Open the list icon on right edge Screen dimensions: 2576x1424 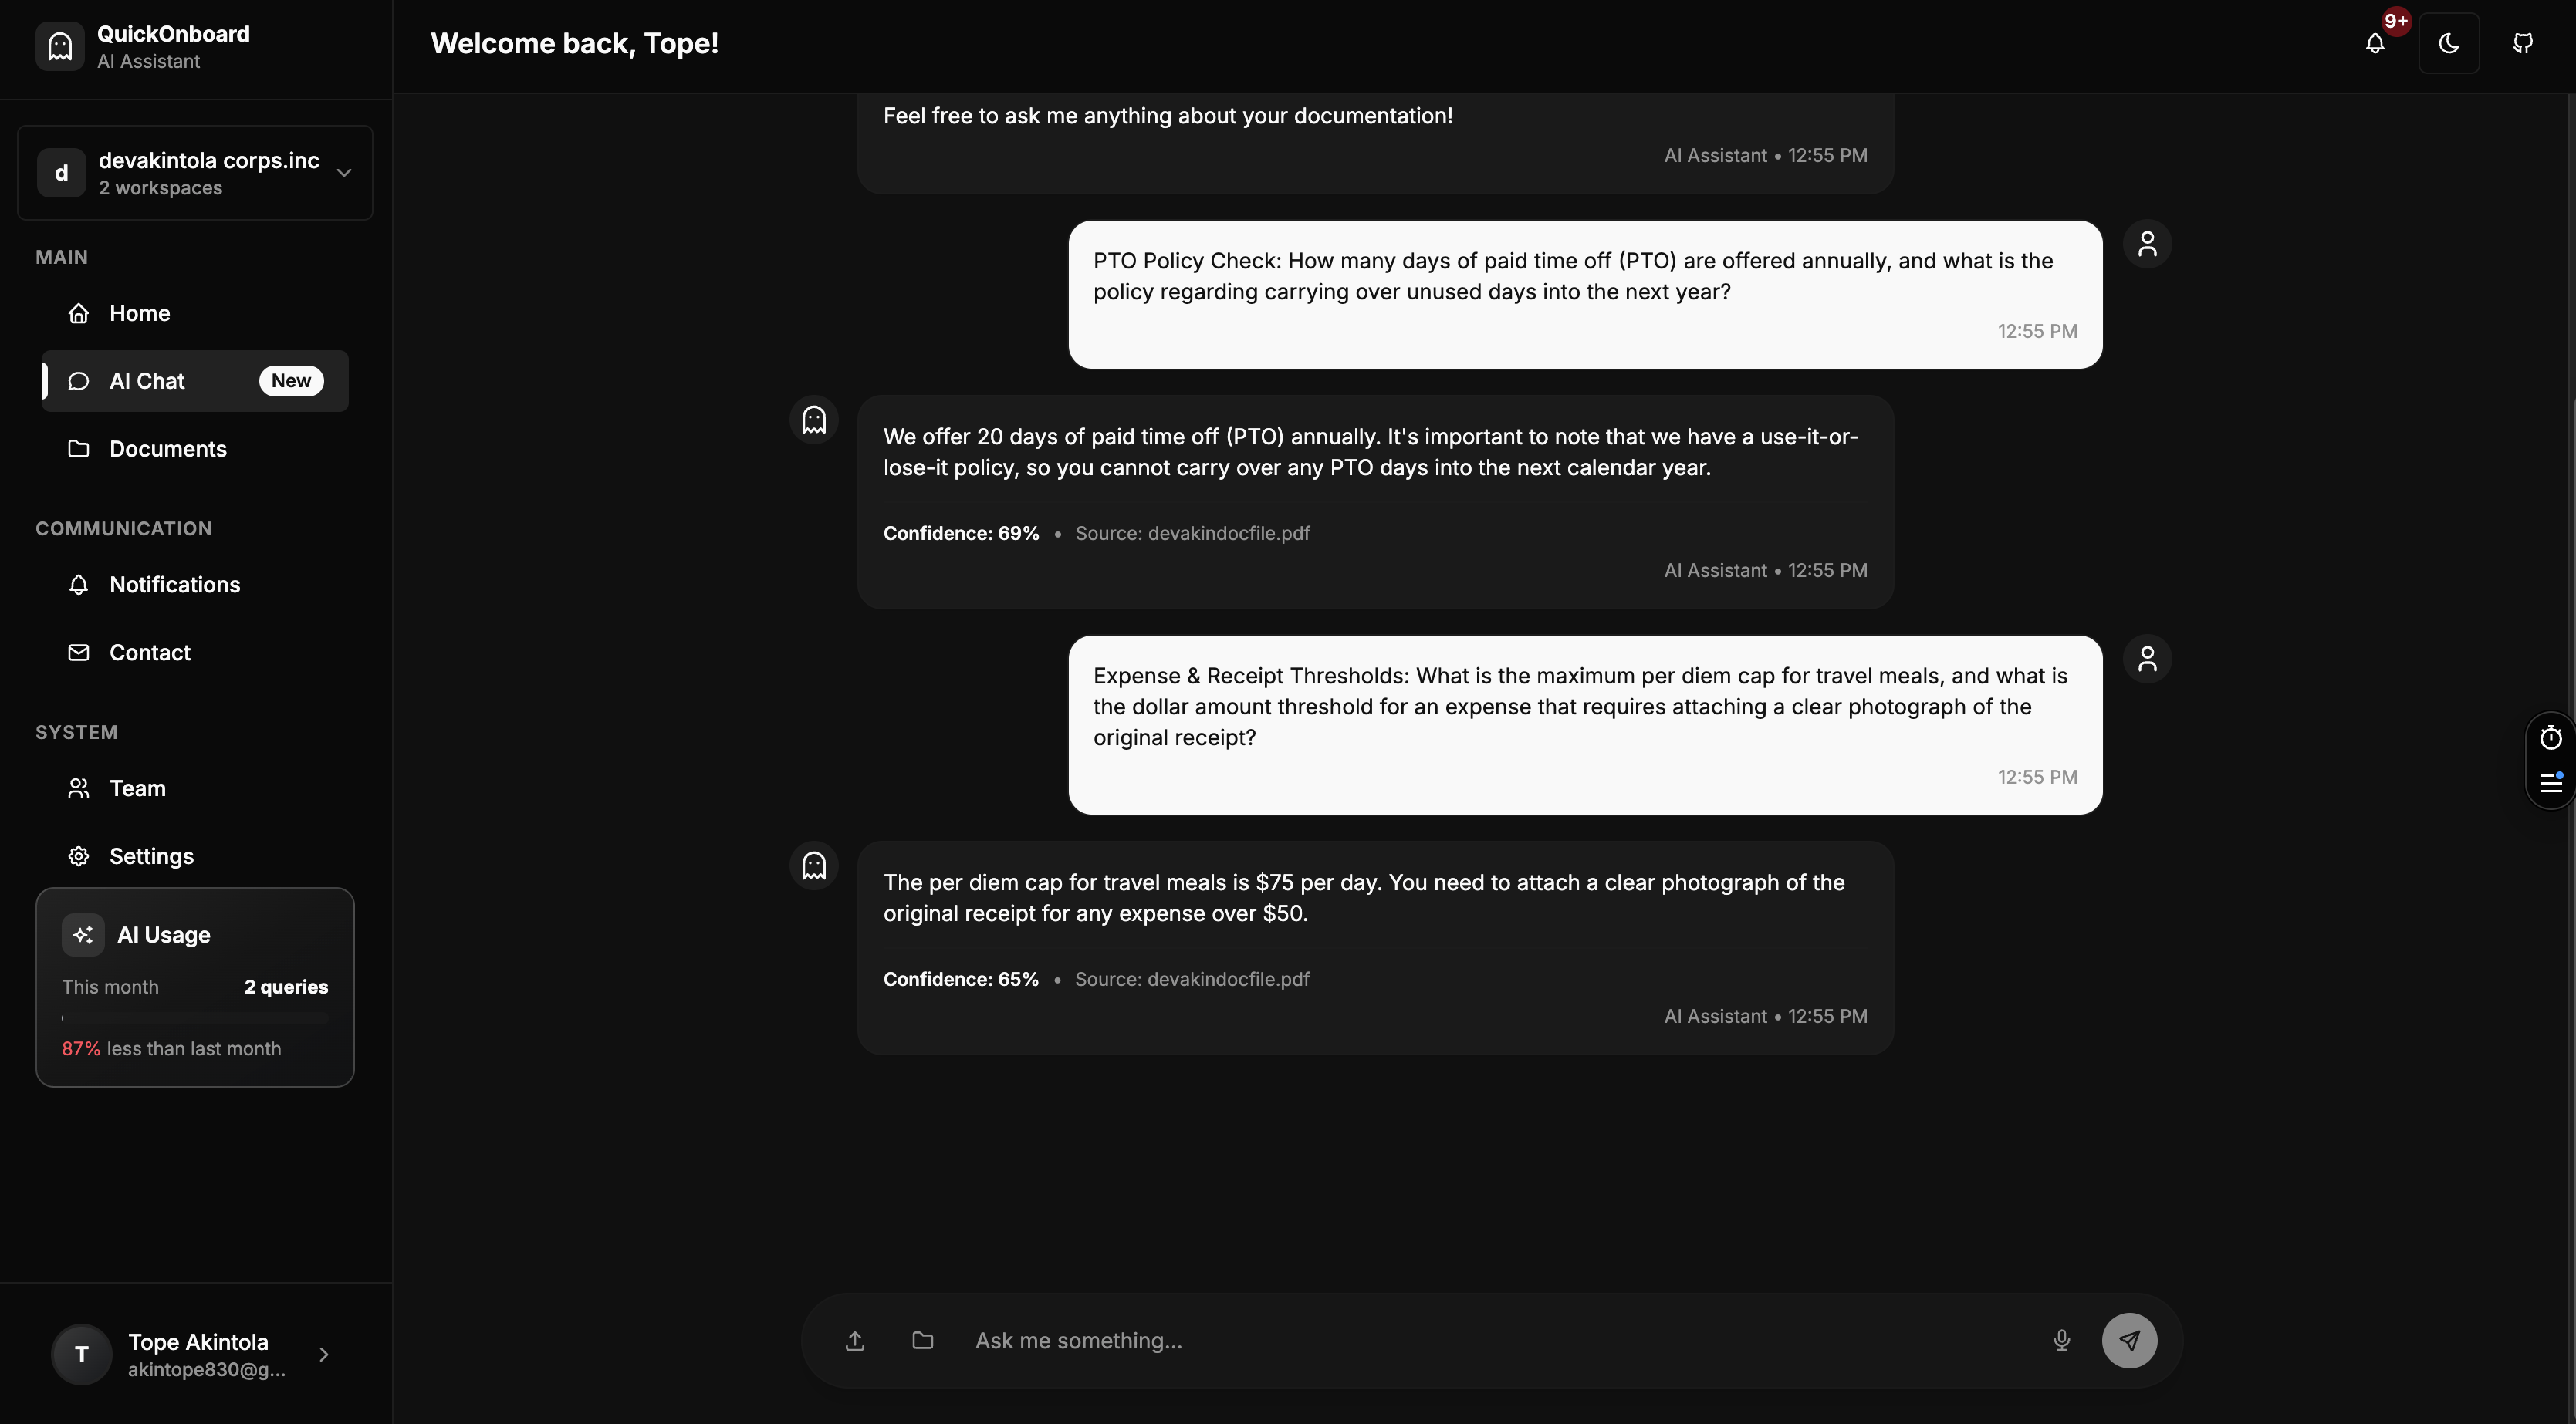[2550, 782]
